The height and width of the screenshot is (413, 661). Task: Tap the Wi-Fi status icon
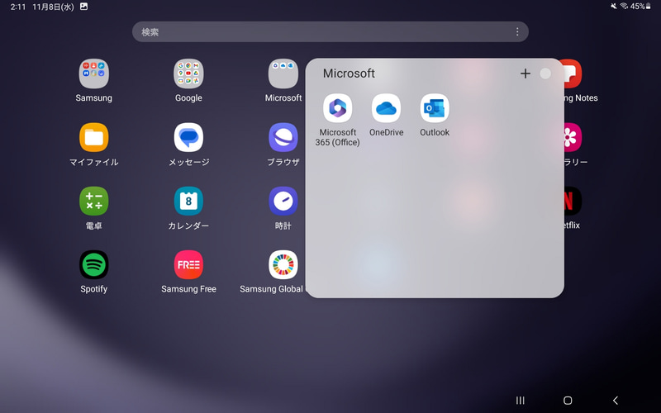point(624,7)
